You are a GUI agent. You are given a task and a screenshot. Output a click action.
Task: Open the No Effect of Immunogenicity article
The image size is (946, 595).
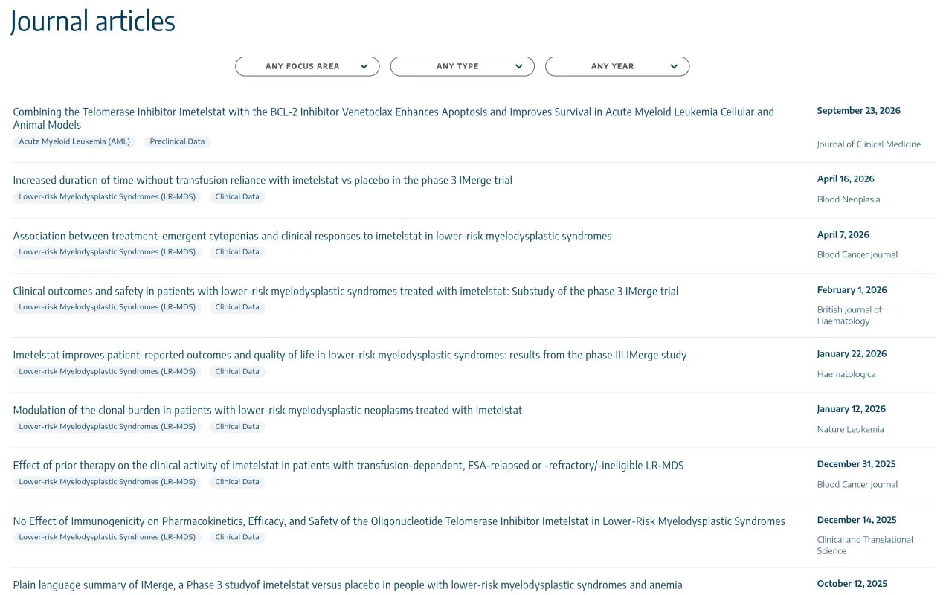point(399,521)
